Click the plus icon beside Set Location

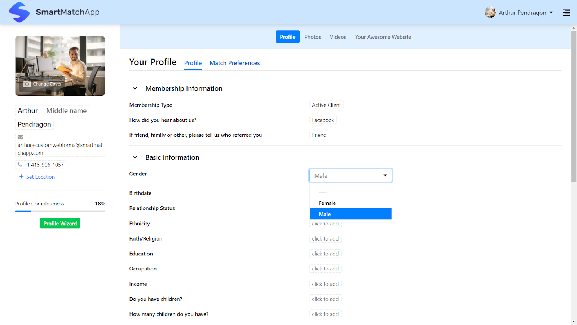21,177
